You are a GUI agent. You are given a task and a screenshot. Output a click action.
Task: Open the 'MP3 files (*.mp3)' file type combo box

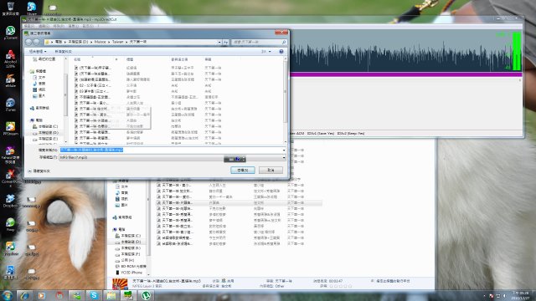tap(173, 157)
